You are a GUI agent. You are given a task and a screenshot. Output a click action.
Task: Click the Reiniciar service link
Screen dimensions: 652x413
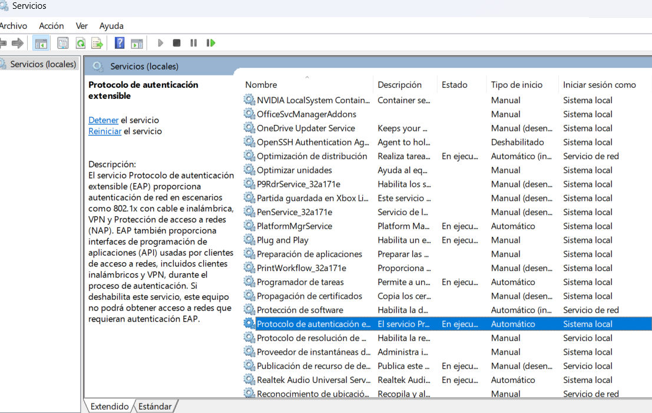point(105,131)
